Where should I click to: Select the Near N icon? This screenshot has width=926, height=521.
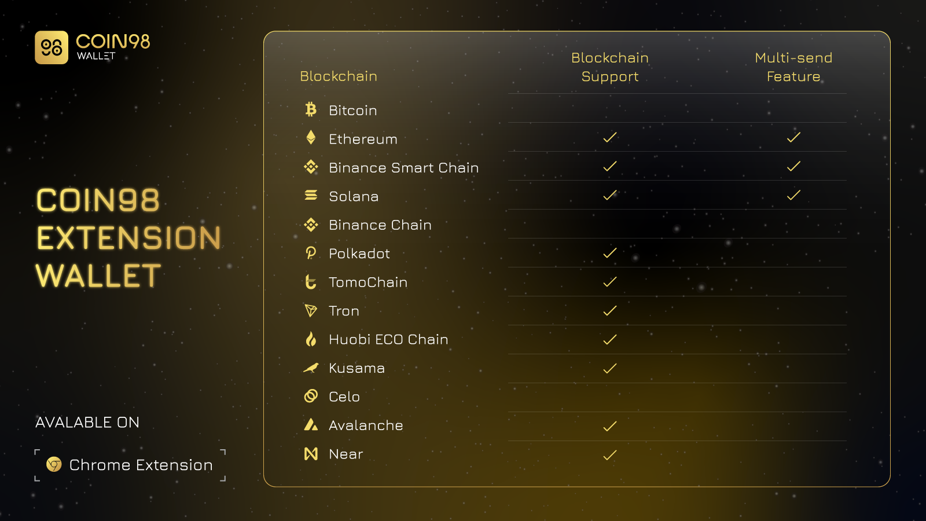pyautogui.click(x=311, y=454)
